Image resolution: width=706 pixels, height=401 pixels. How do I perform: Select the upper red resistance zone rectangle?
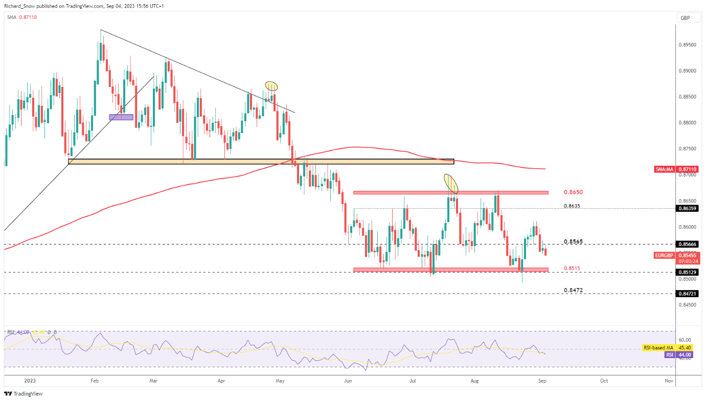tap(450, 193)
